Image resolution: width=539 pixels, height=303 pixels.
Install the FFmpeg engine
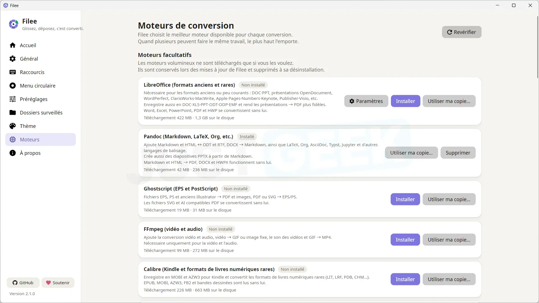[x=405, y=240]
